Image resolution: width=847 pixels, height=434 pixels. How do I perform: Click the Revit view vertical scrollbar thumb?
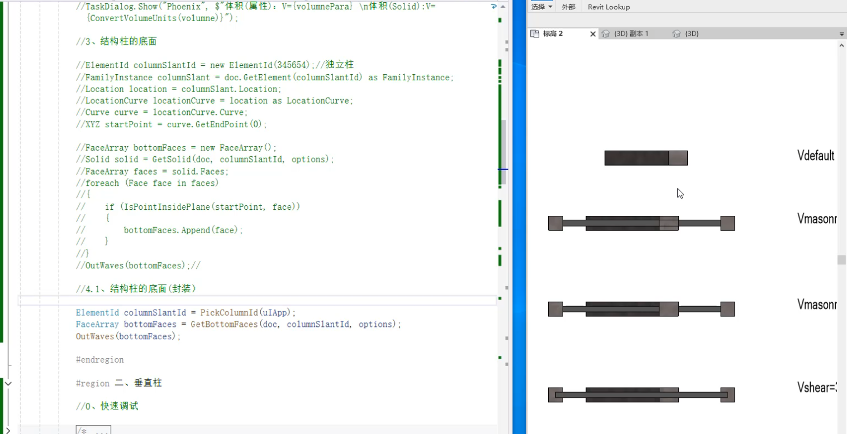tap(841, 259)
